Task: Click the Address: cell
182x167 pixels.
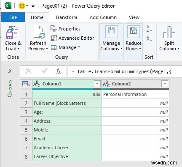Action: [67, 121]
